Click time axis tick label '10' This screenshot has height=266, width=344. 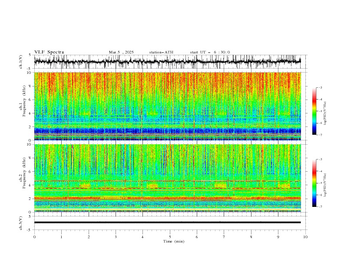click(x=305, y=237)
